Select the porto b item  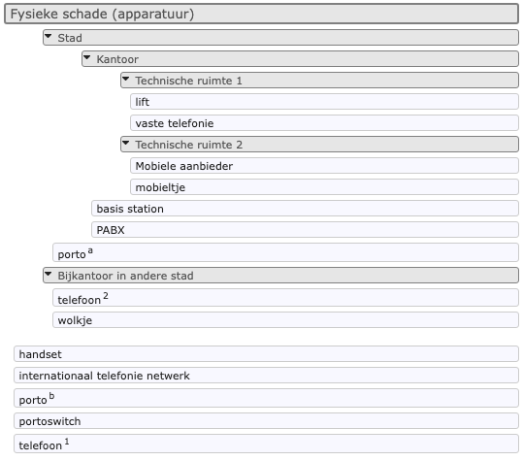point(266,398)
